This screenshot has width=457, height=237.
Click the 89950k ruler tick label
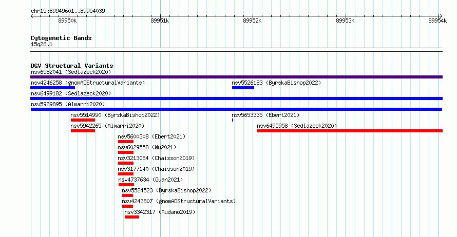[x=67, y=21]
